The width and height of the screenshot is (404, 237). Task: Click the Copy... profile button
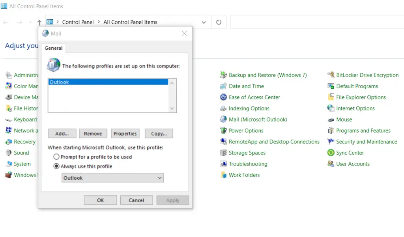click(159, 133)
